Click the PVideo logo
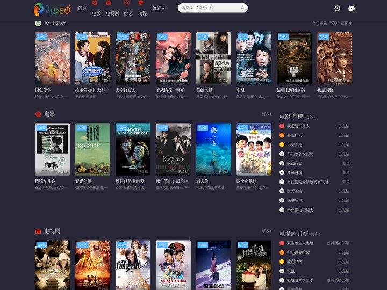The height and width of the screenshot is (290, 387). pos(52,9)
